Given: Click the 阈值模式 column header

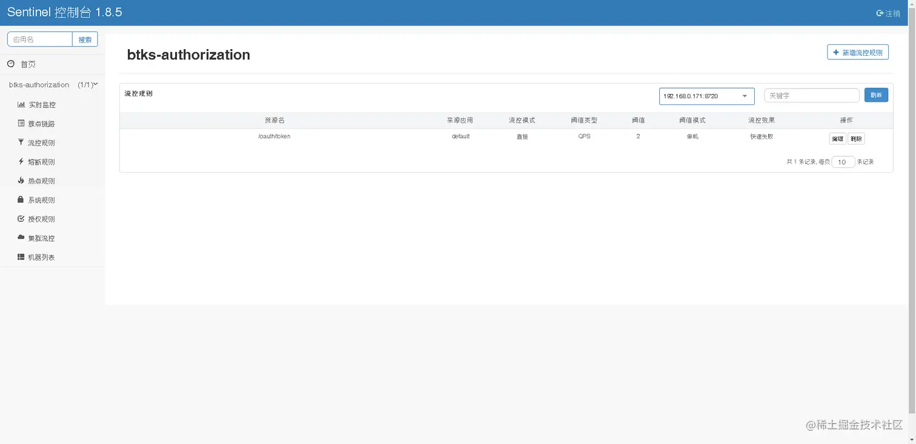Looking at the screenshot, I should coord(692,121).
